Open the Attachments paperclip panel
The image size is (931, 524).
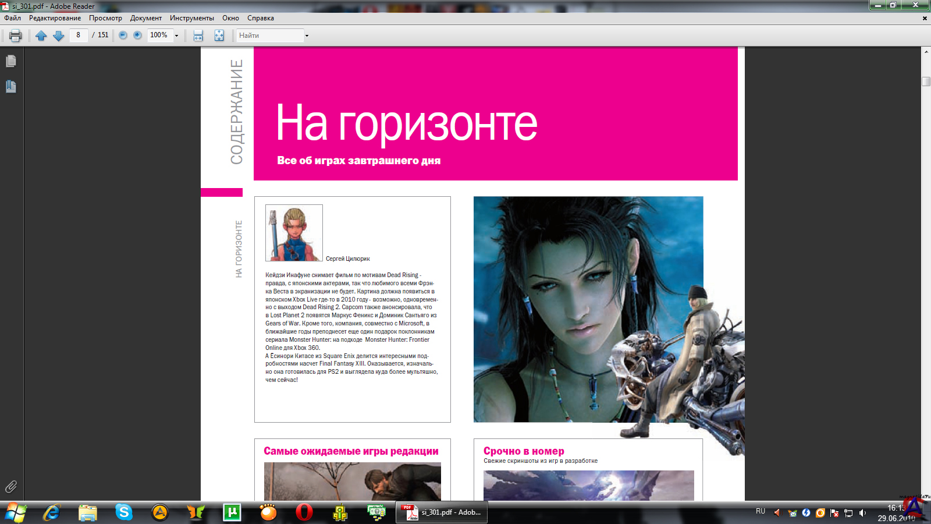click(11, 487)
